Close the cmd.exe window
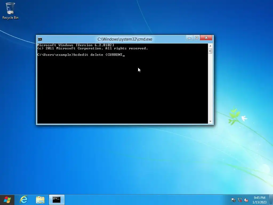The height and width of the screenshot is (205, 273). pyautogui.click(x=206, y=38)
